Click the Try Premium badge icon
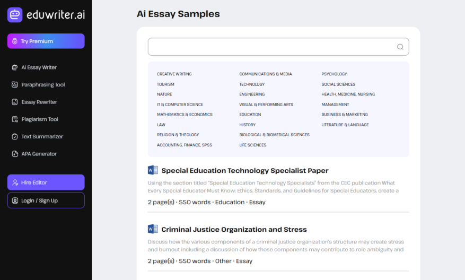The width and height of the screenshot is (465, 280). point(14,41)
